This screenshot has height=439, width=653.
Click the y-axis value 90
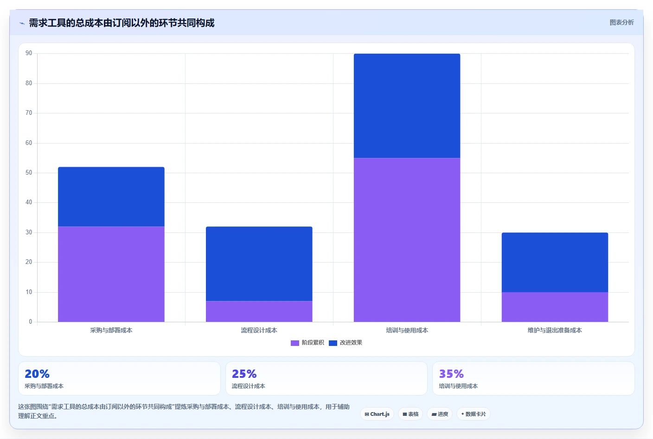click(x=29, y=53)
